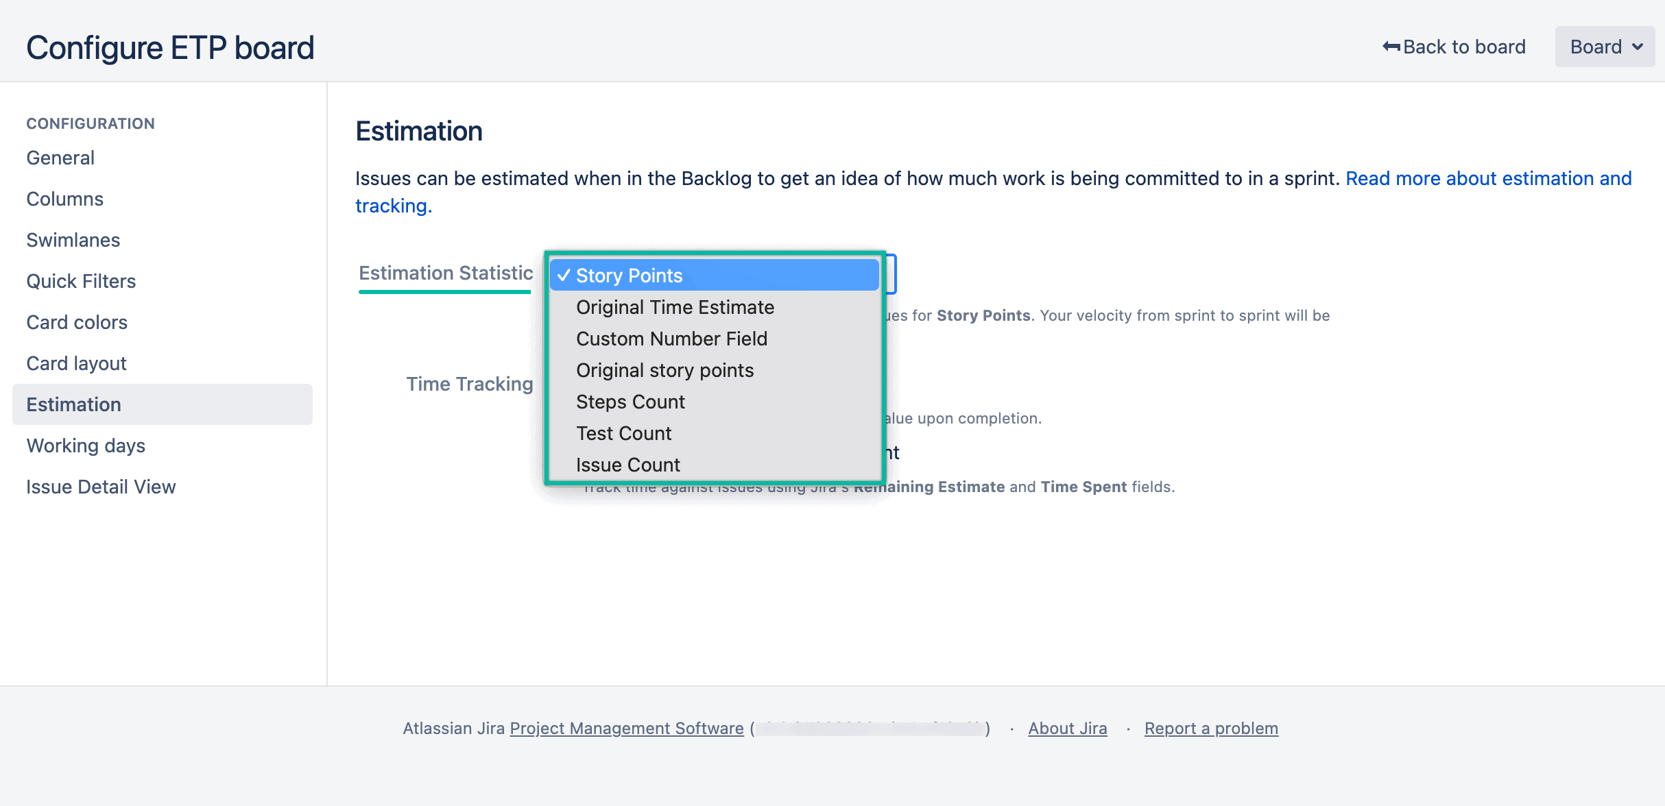This screenshot has width=1665, height=806.
Task: Open Issue Detail View settings
Action: click(x=101, y=487)
